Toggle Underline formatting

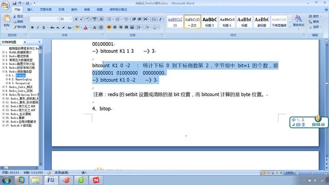pyautogui.click(x=44, y=27)
